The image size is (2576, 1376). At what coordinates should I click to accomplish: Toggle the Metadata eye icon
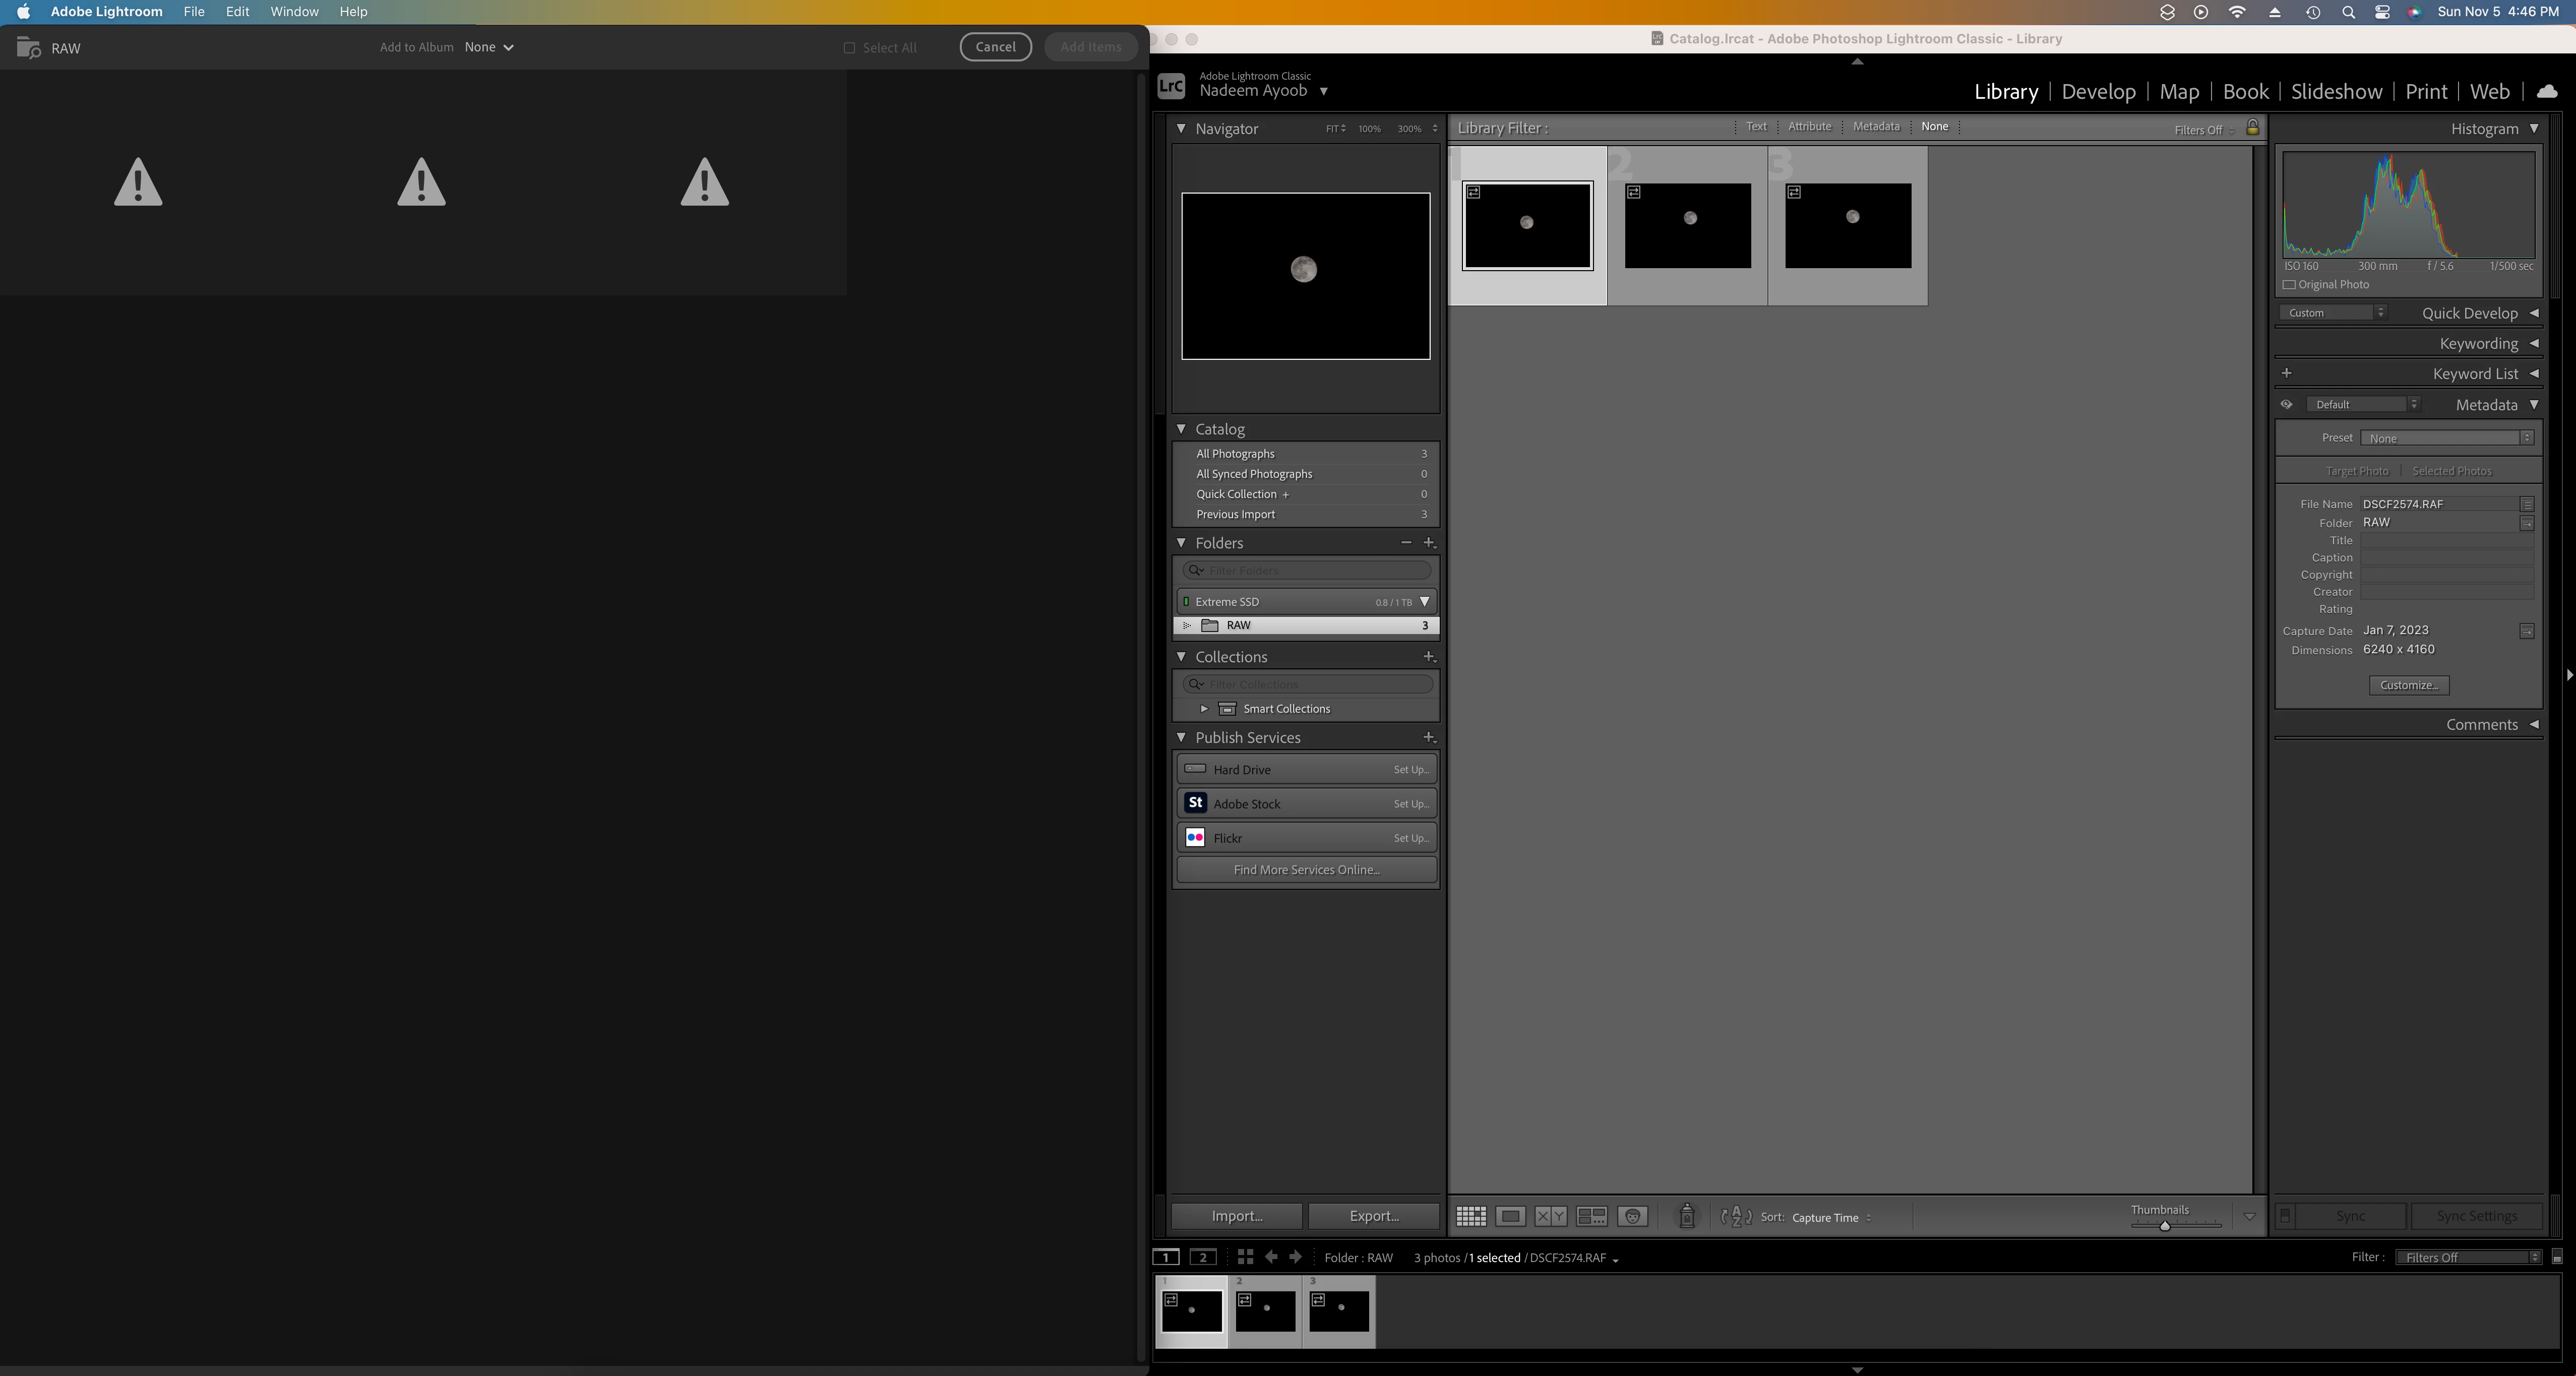[x=2286, y=405]
